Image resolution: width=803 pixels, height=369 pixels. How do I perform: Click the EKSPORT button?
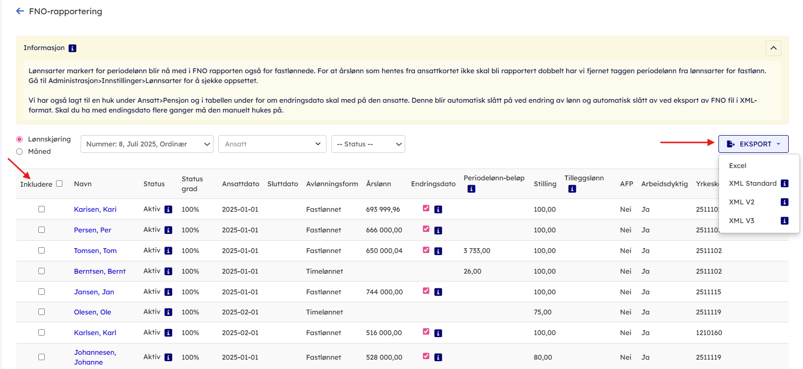pos(753,144)
